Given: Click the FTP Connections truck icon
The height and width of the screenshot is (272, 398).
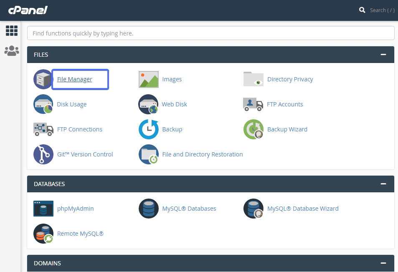Looking at the screenshot, I should point(43,129).
